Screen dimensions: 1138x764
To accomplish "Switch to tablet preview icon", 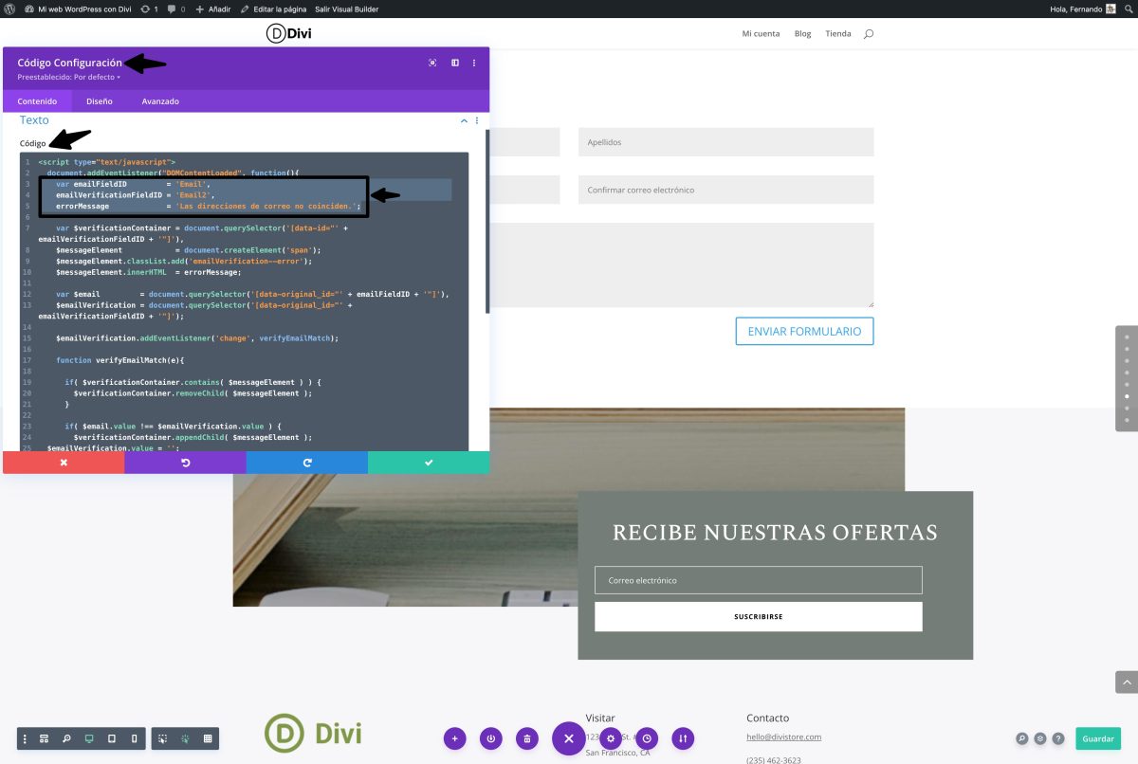I will click(x=112, y=738).
